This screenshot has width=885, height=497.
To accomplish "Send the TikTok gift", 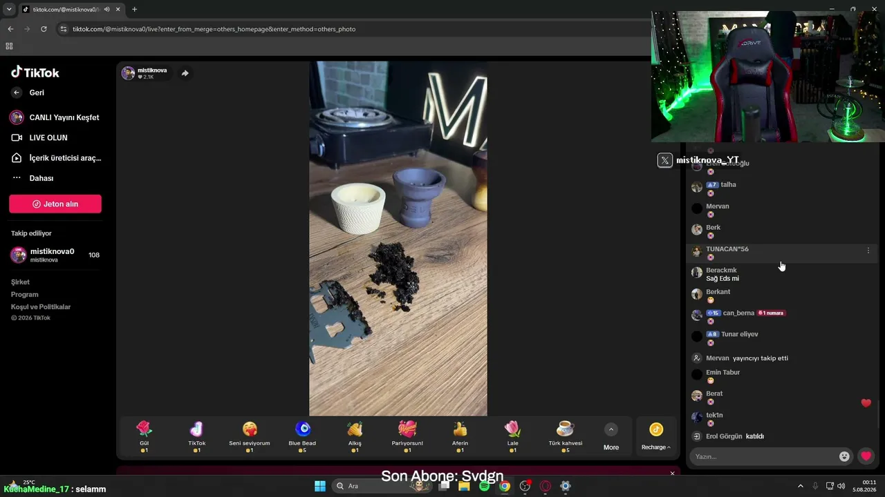I will (197, 436).
